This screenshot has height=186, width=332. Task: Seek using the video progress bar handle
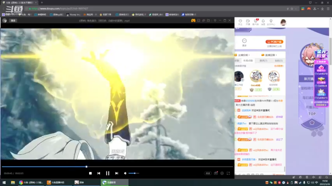click(86, 167)
